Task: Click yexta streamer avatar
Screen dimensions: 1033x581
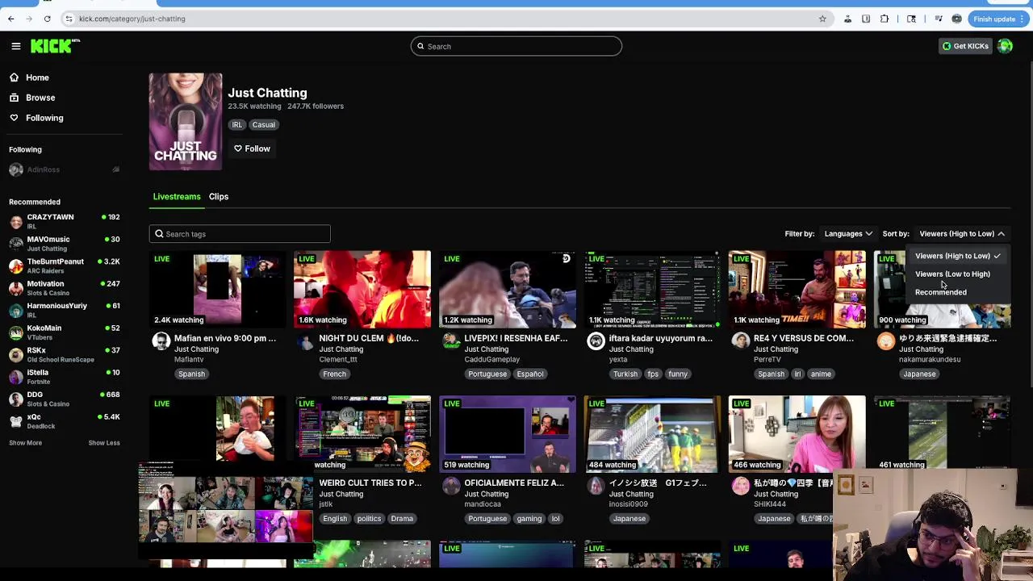Action: [x=596, y=341]
